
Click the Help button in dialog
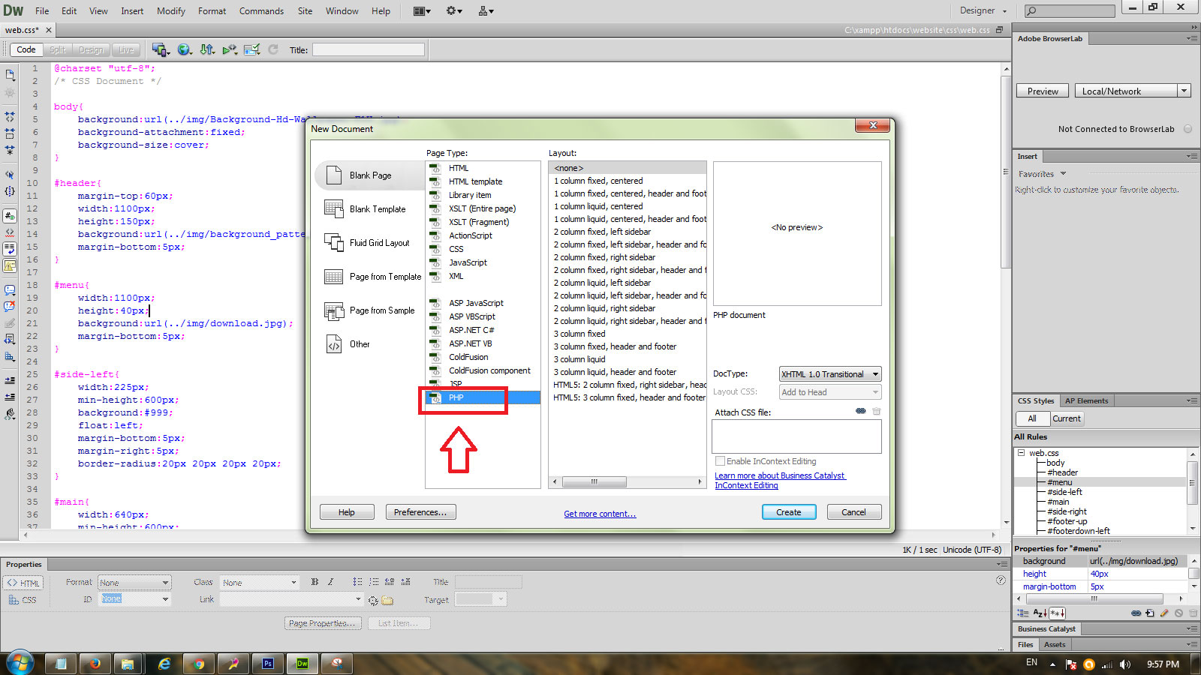[x=346, y=512]
